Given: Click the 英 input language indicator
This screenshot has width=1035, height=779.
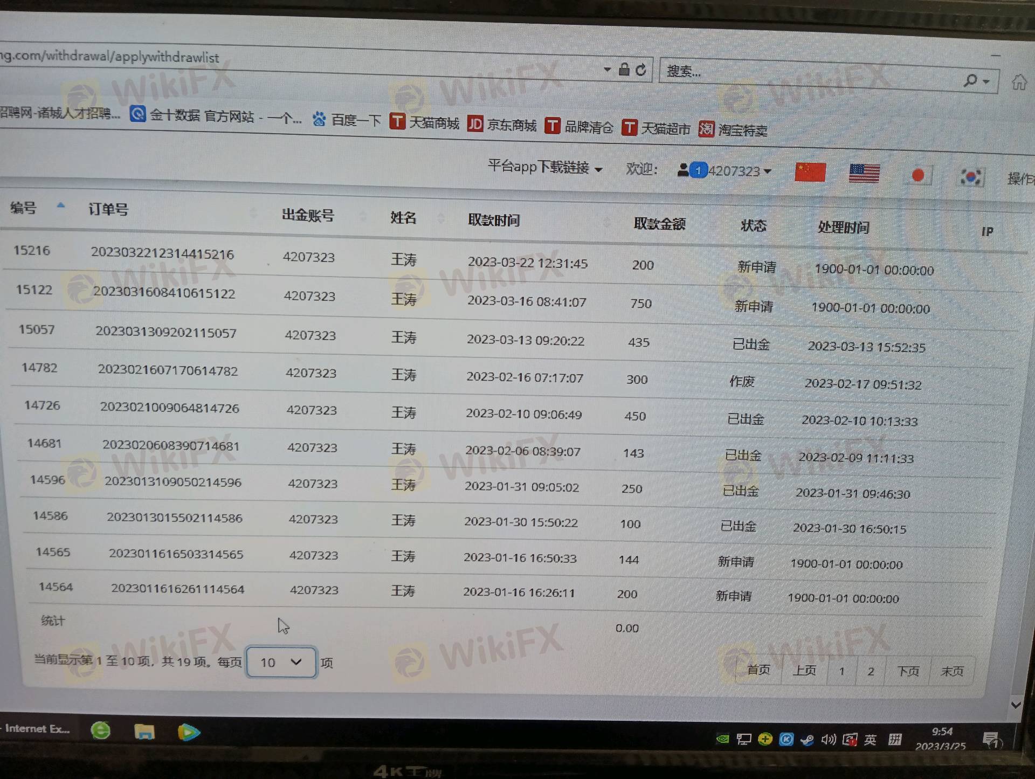Looking at the screenshot, I should pyautogui.click(x=870, y=740).
